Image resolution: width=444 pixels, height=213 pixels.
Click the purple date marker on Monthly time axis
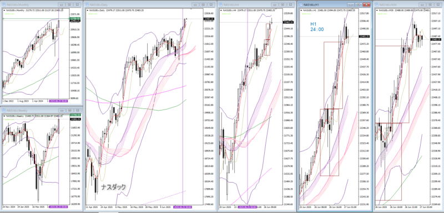[58, 101]
